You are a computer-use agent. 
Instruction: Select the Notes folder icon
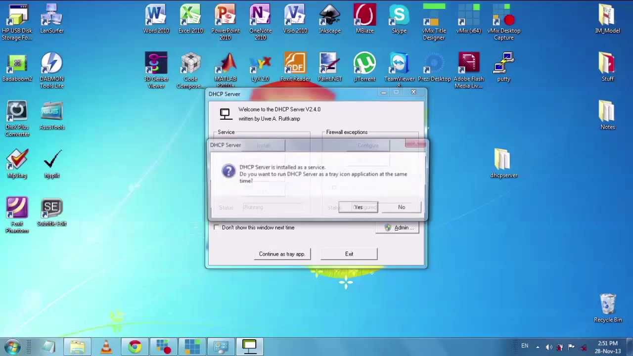click(x=608, y=115)
